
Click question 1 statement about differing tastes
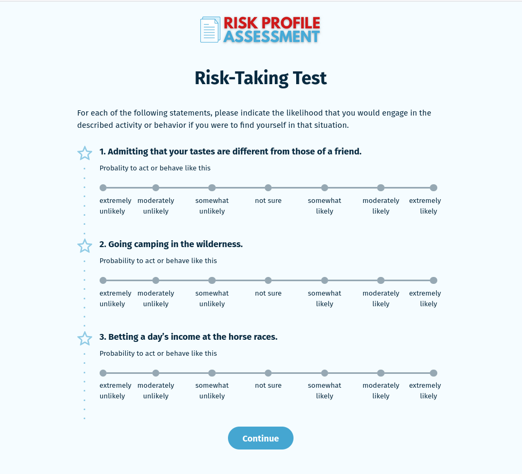point(230,151)
